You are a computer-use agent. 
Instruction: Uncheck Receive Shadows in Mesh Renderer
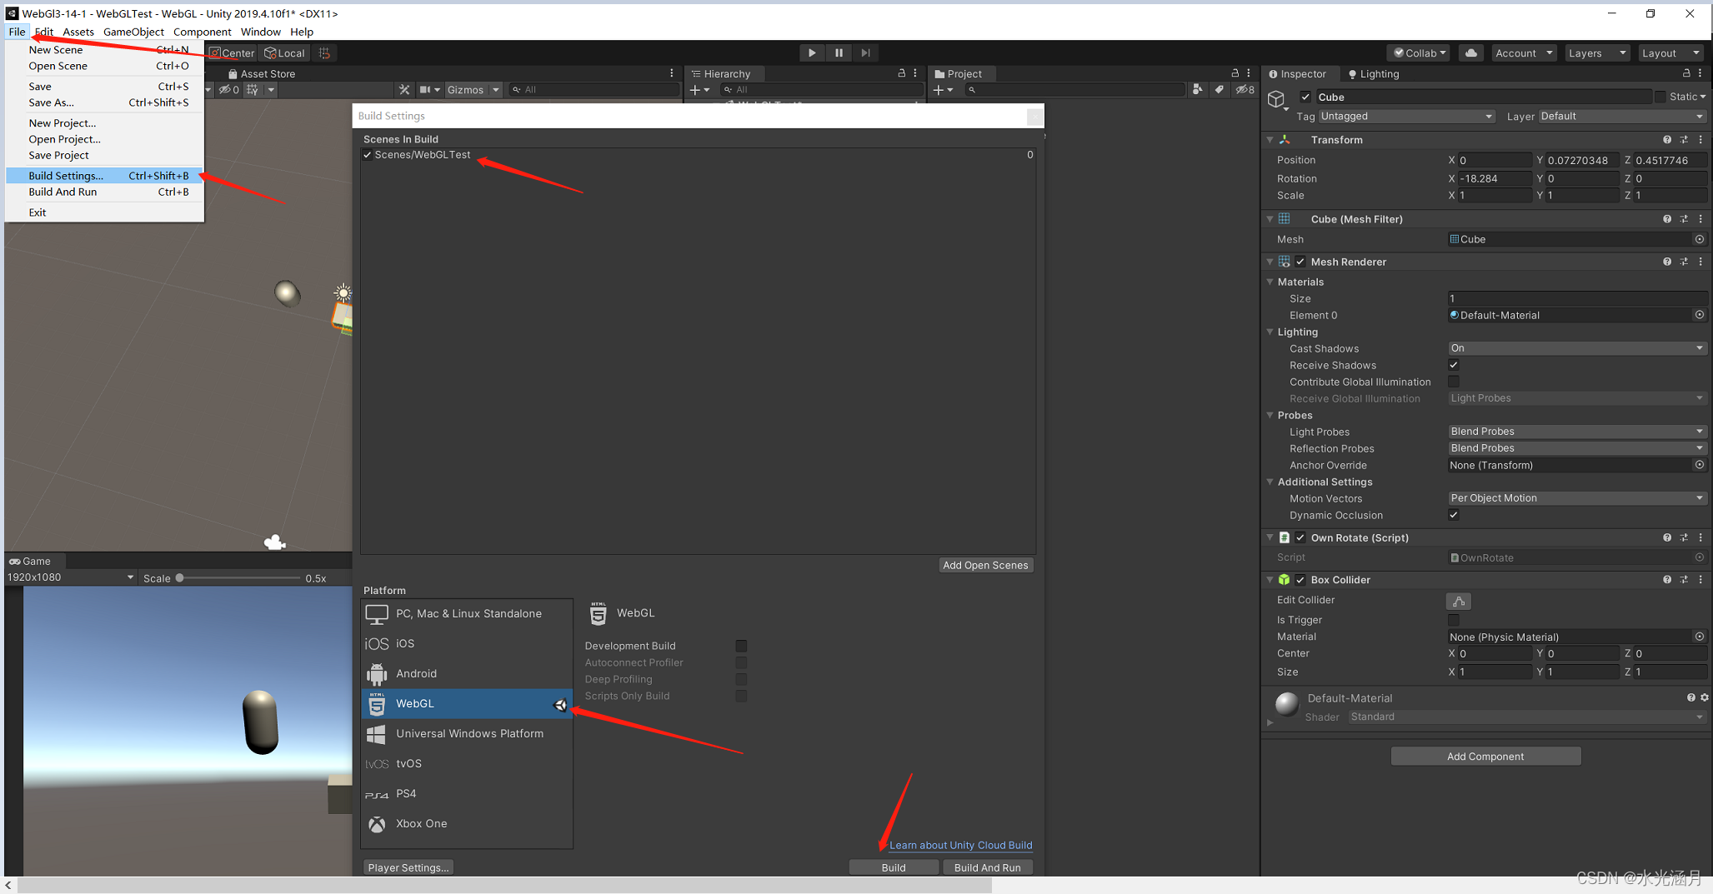[x=1453, y=365]
